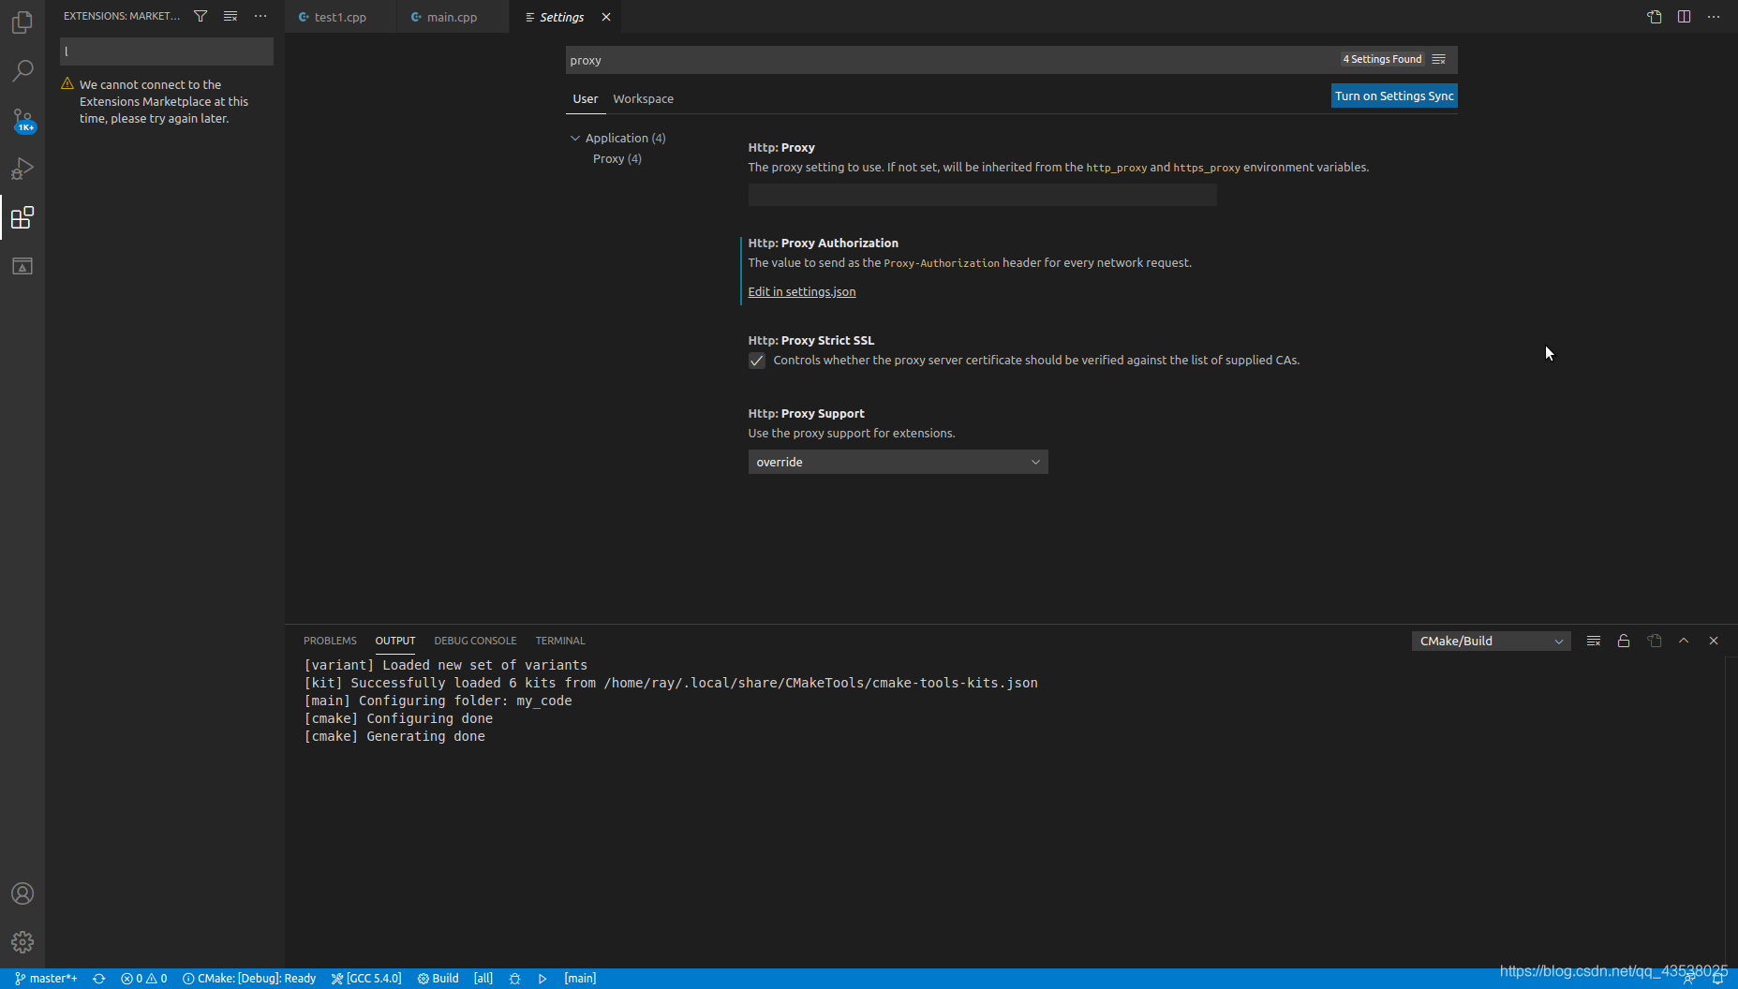
Task: Click the Http Proxy input field
Action: 981,194
